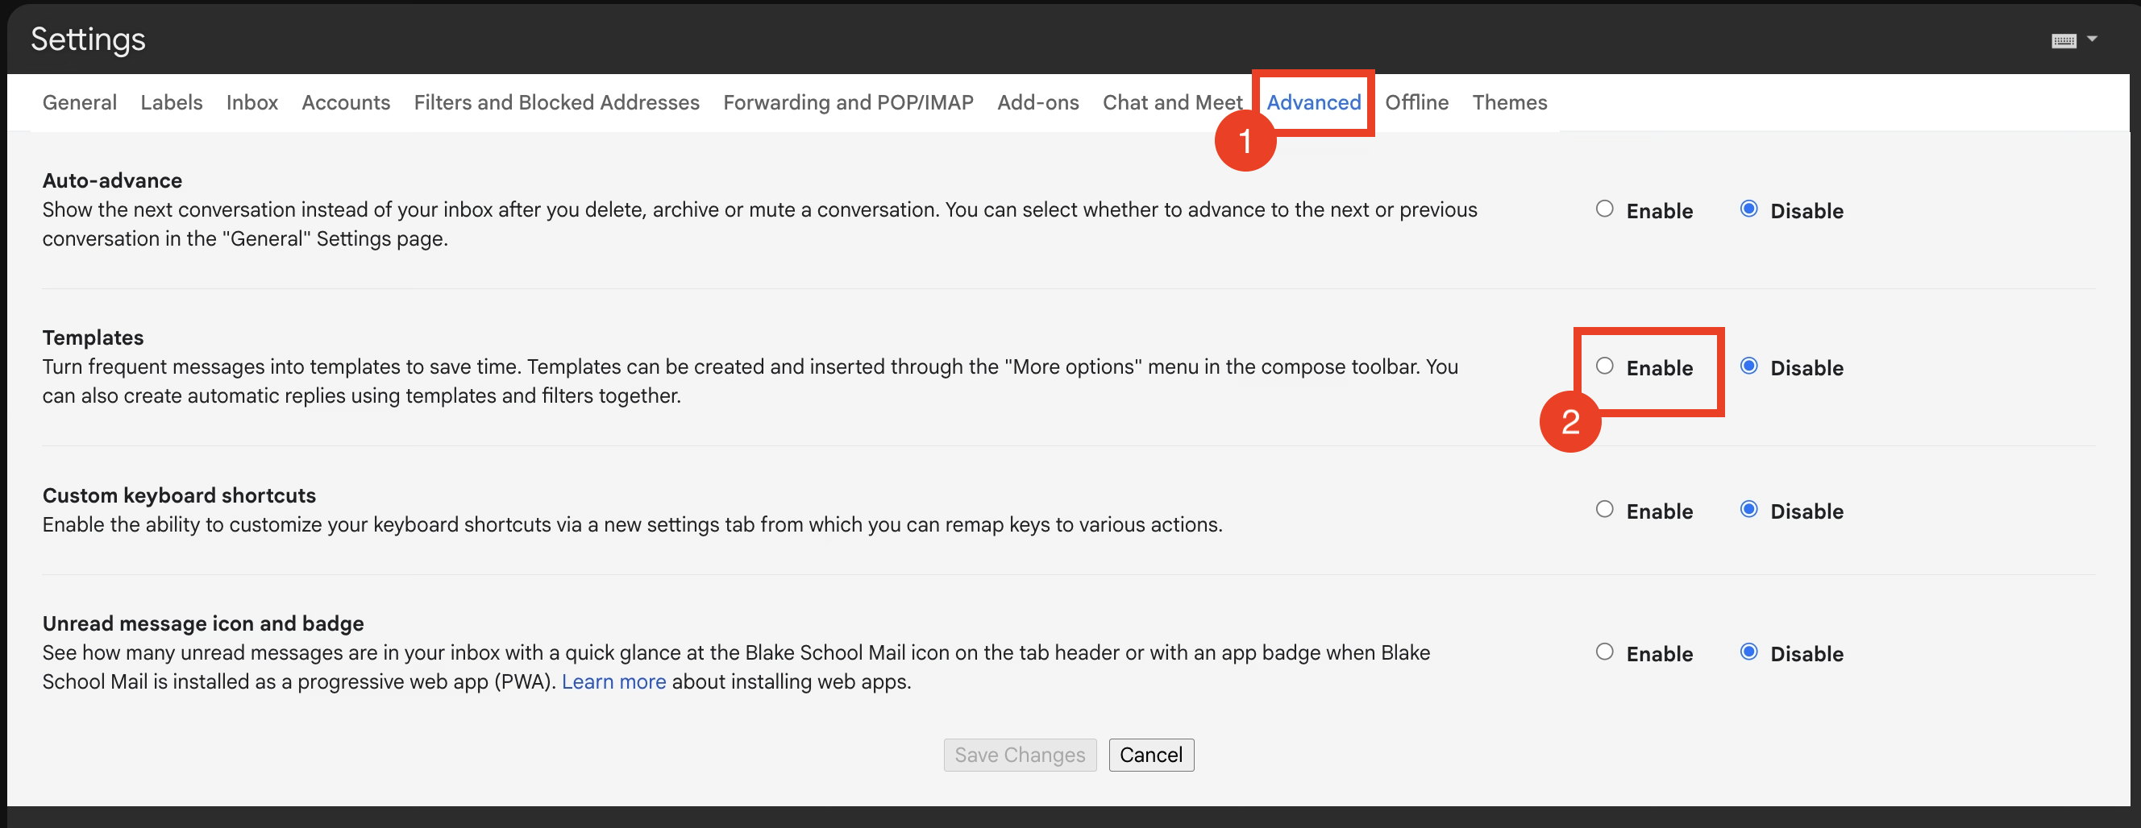The image size is (2141, 828).
Task: Select Disable for Auto-advance
Action: 1748,209
